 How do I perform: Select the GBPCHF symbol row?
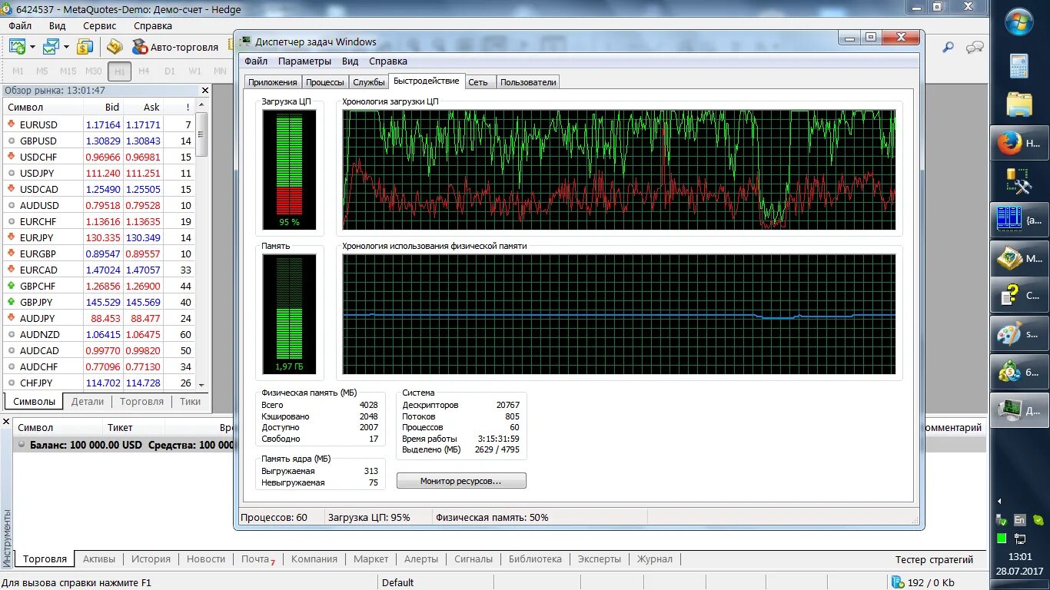coord(100,286)
